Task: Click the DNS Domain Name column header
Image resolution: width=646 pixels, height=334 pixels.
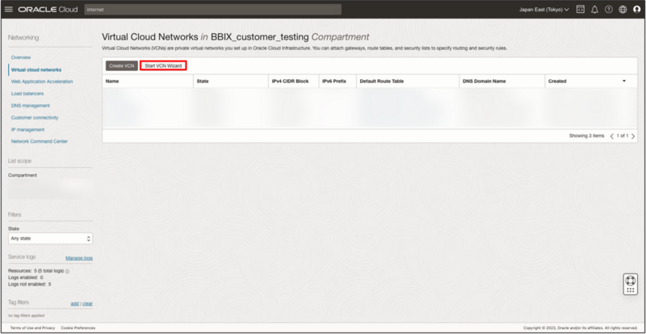Action: tap(484, 81)
